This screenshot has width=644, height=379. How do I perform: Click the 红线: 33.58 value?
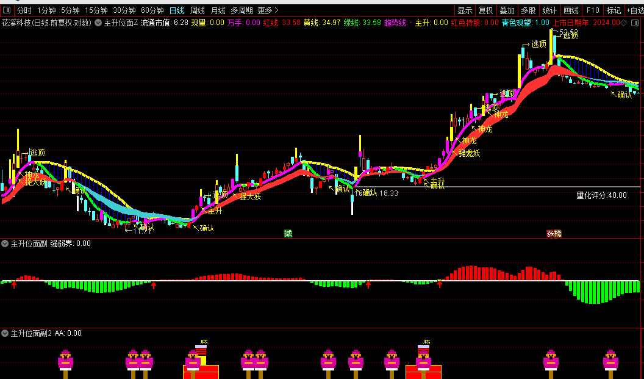[282, 23]
